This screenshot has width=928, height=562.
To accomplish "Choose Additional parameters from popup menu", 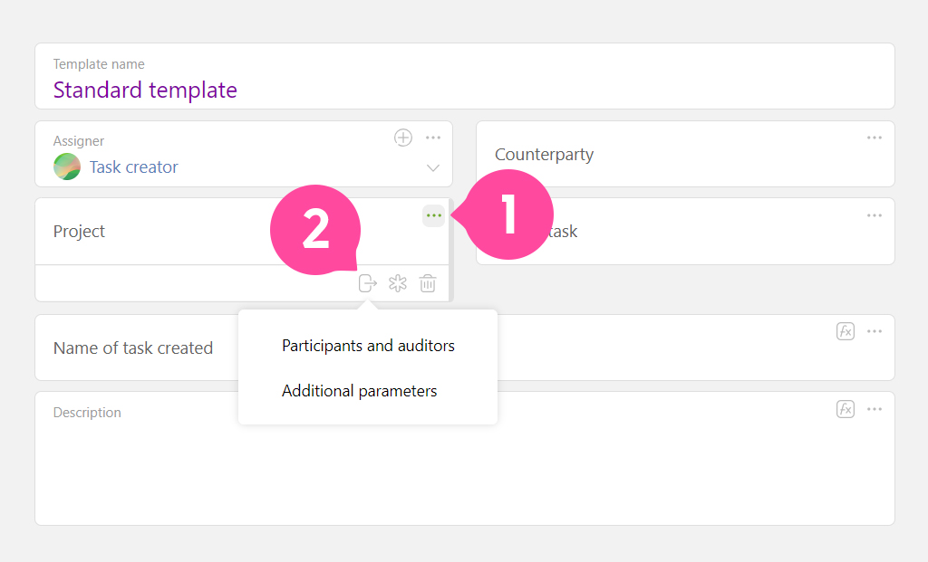I will [x=359, y=391].
